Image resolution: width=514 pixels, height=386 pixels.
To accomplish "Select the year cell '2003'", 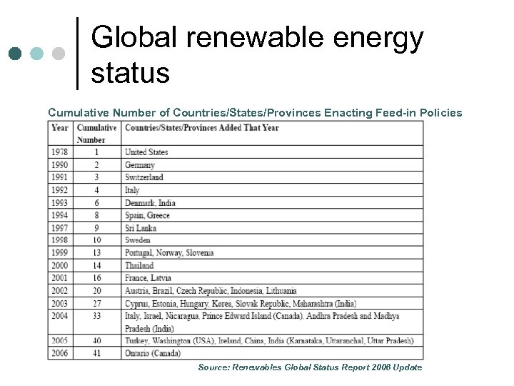I will 60,304.
